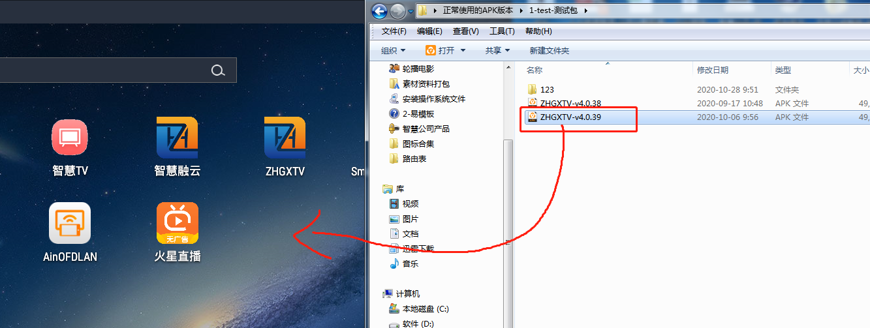This screenshot has height=328, width=870.
Task: Launch the 智慧融云 app
Action: [x=177, y=138]
